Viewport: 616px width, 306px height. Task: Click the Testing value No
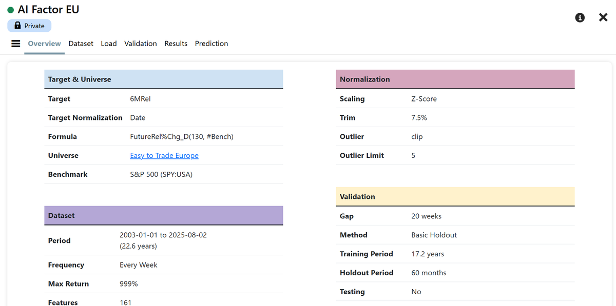pos(416,292)
